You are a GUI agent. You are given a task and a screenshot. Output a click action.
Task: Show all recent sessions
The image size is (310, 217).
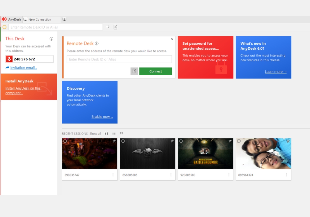point(95,134)
